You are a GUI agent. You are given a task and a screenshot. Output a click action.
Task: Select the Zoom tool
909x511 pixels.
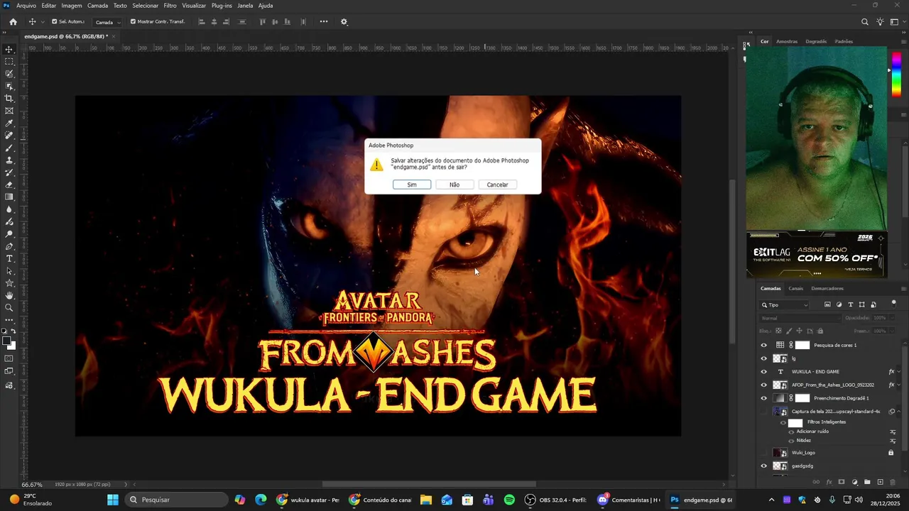[x=9, y=307]
